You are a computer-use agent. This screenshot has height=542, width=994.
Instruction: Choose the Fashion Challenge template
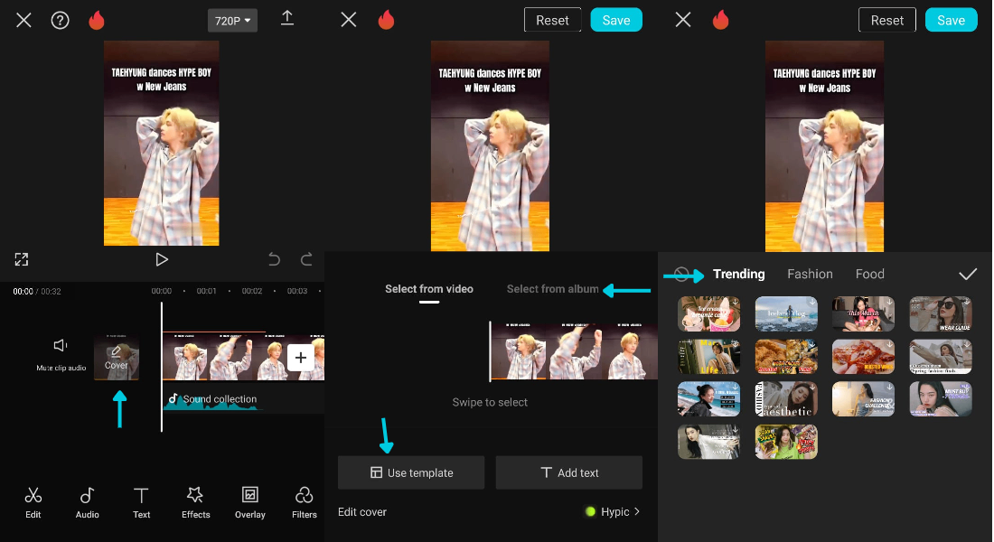tap(863, 398)
